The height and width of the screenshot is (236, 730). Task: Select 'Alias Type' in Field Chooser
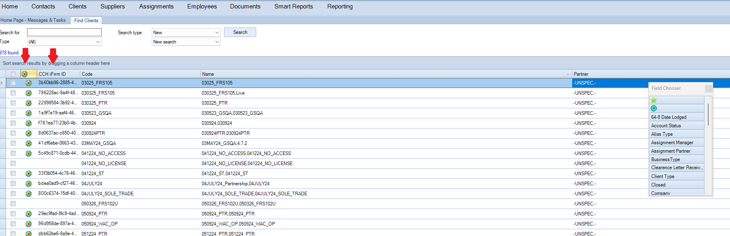point(677,134)
